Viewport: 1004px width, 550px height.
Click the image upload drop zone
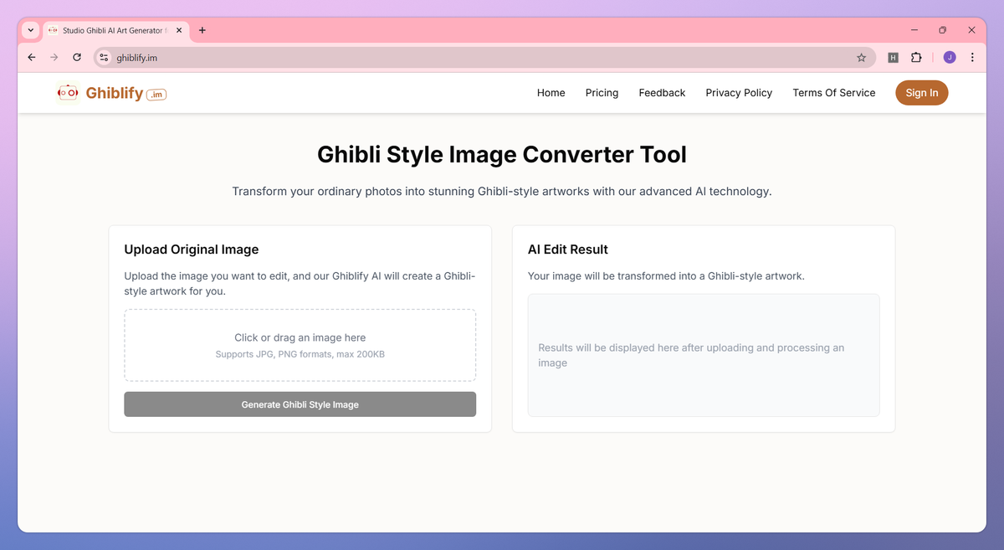[300, 345]
